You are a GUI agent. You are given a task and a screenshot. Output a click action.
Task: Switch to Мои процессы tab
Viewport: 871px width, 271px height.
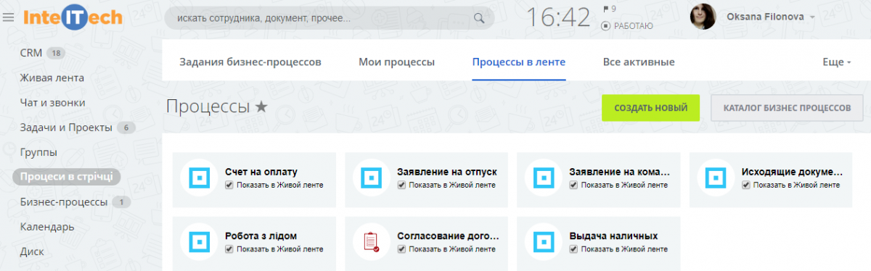396,62
